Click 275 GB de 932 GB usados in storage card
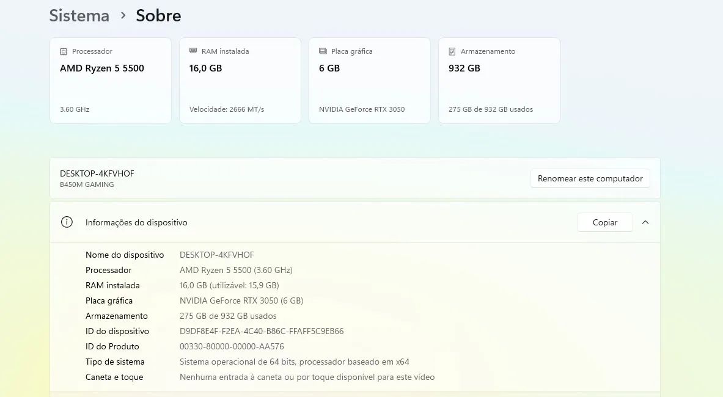 click(491, 109)
